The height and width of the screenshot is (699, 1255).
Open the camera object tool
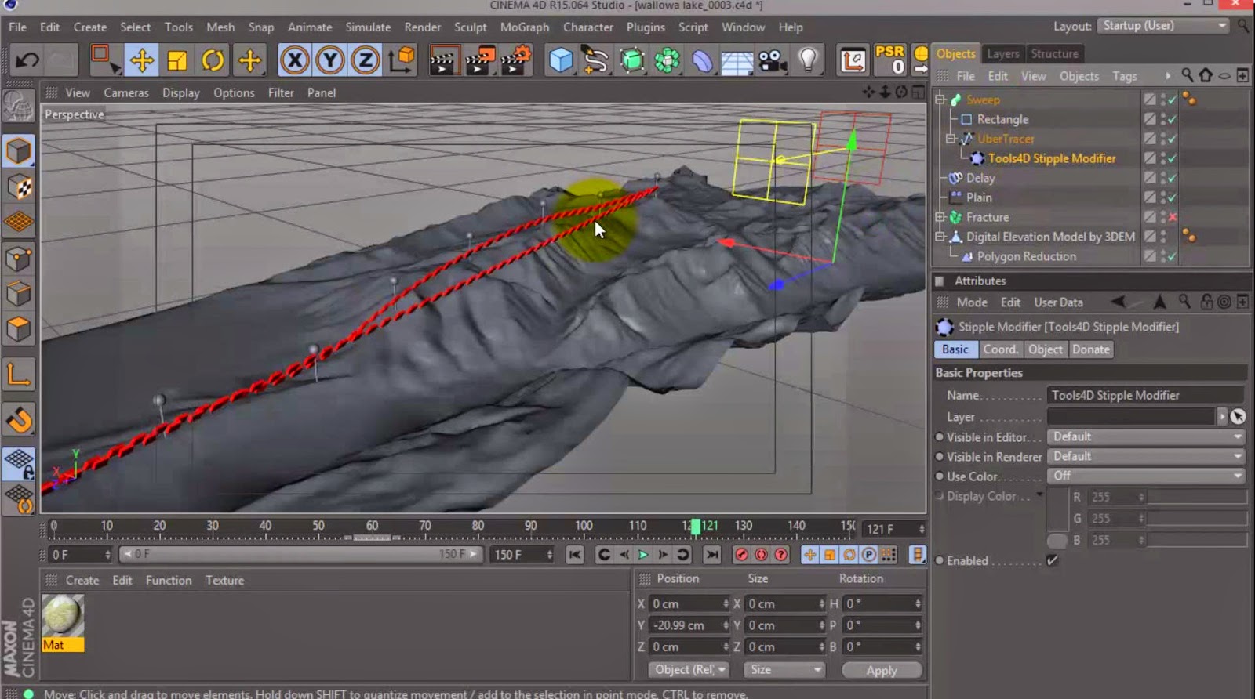[x=773, y=60]
